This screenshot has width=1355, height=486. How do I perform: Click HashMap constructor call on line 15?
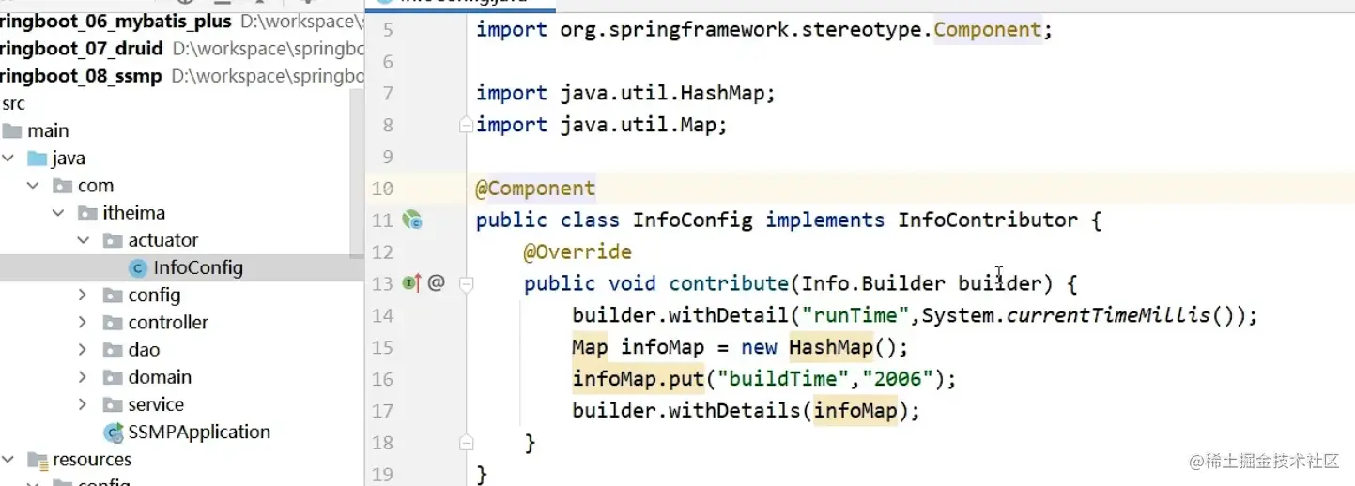[x=831, y=347]
